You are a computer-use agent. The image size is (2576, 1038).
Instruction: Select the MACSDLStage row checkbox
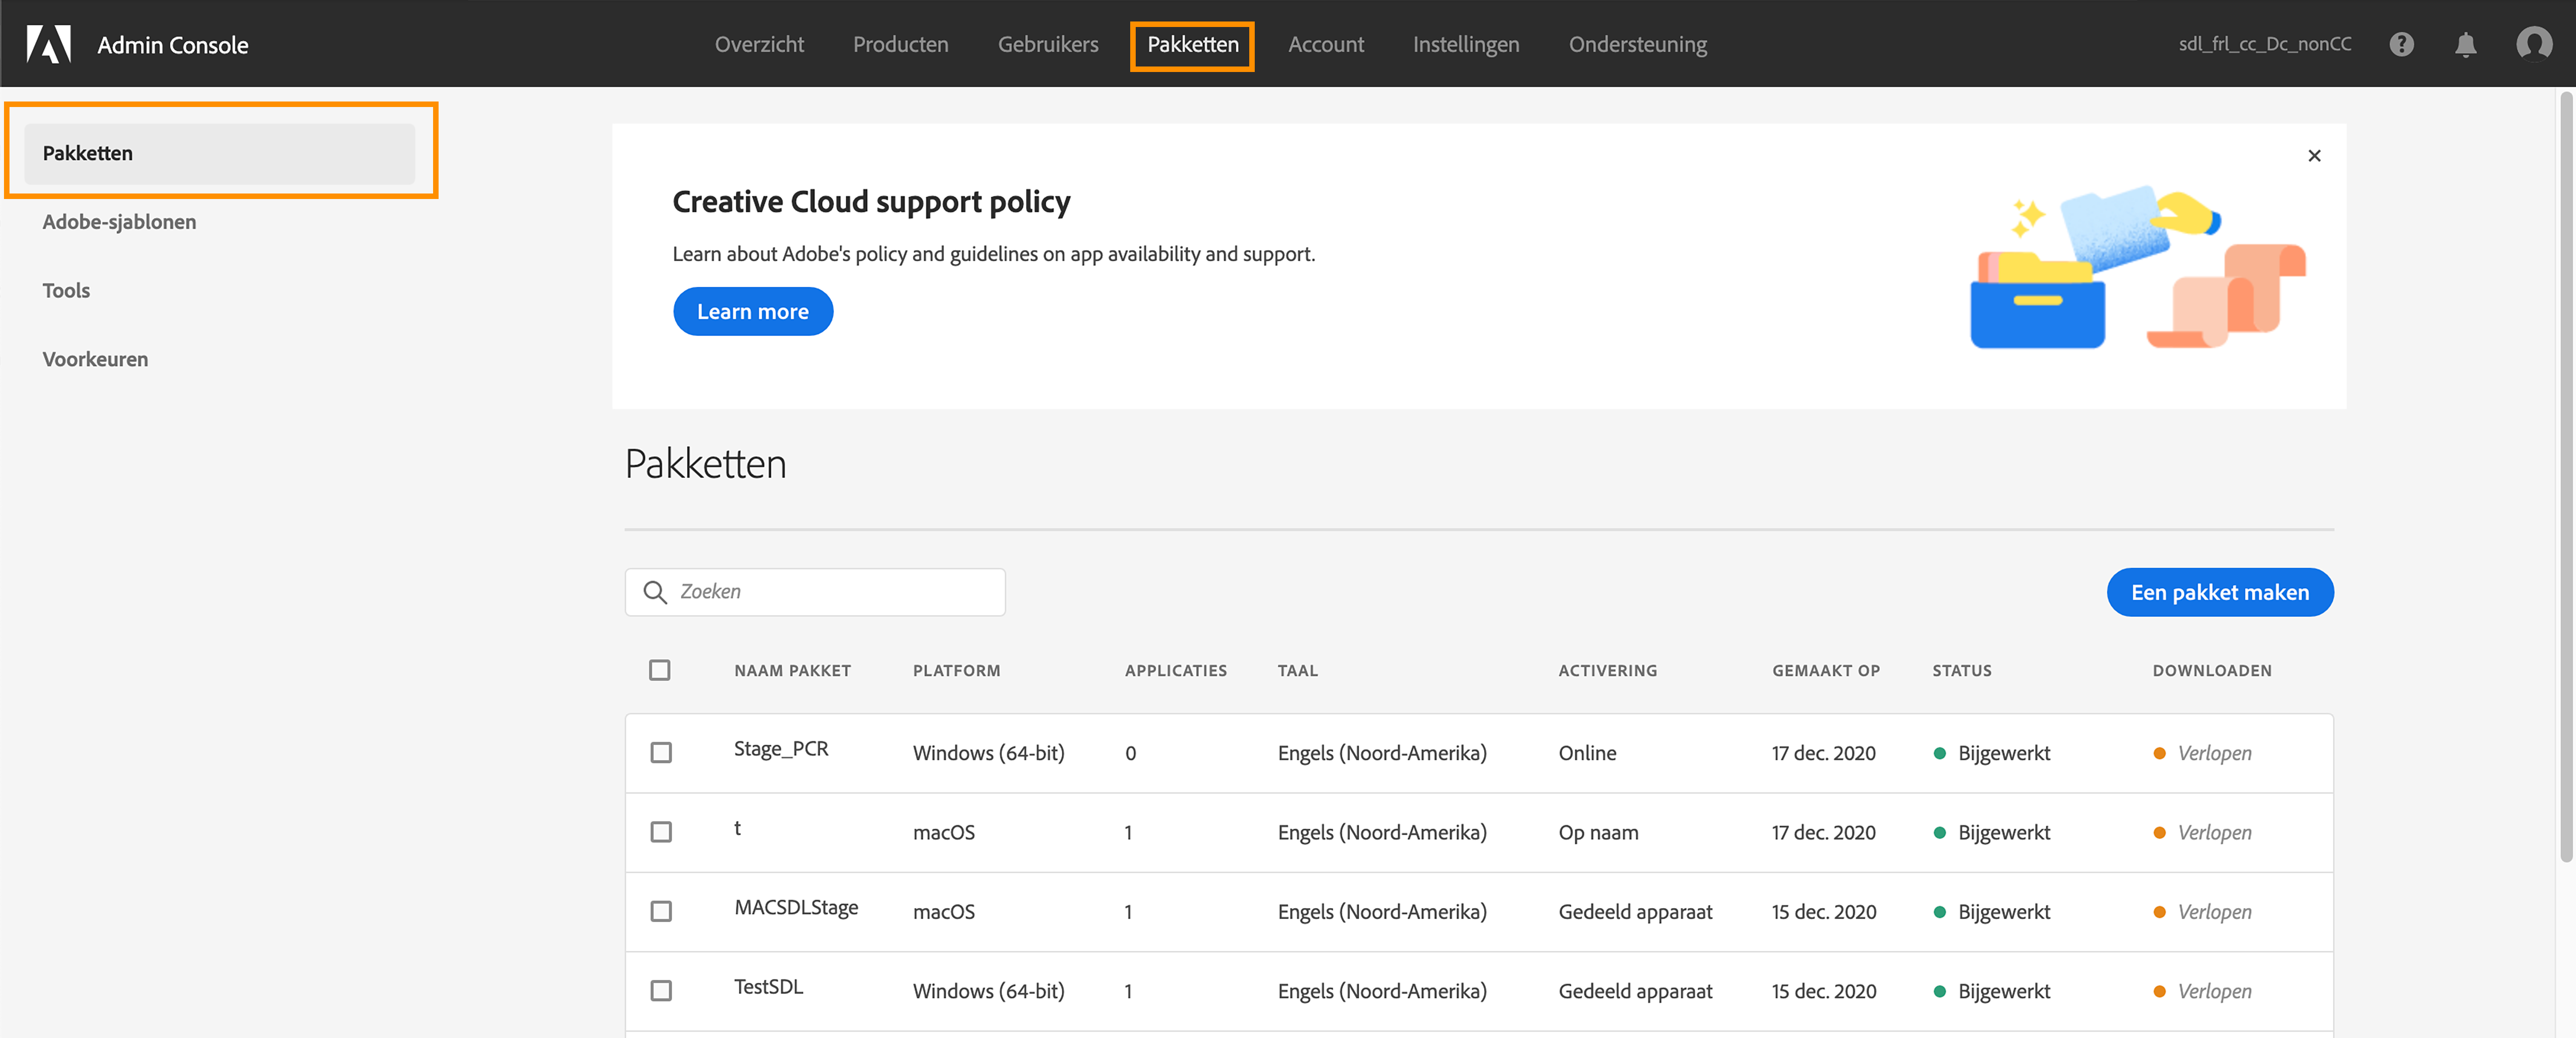(x=661, y=911)
